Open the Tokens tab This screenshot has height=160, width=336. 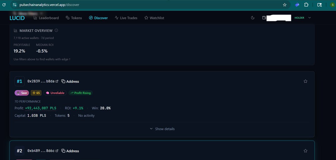[x=74, y=18]
